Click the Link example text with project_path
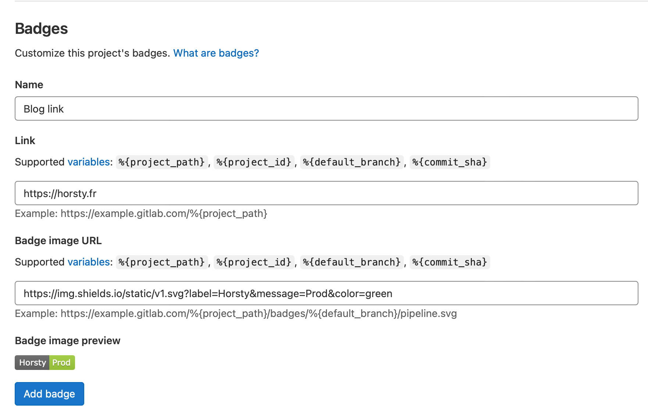The image size is (648, 417). pyautogui.click(x=141, y=214)
